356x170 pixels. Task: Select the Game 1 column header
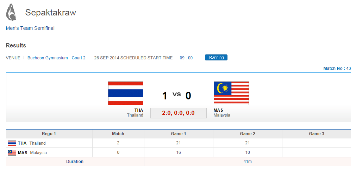click(179, 134)
